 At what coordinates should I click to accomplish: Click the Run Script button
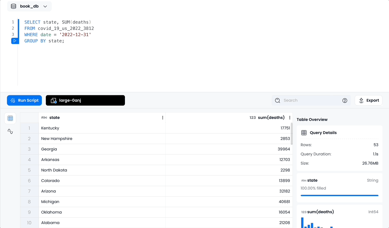point(24,101)
